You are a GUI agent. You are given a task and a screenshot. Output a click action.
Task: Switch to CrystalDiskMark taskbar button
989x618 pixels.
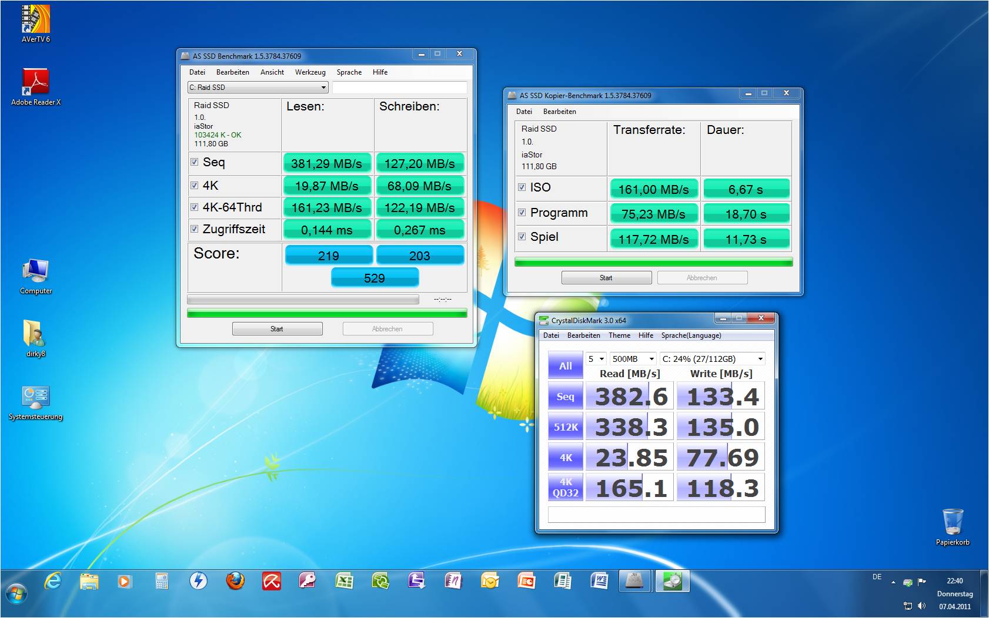coord(672,582)
